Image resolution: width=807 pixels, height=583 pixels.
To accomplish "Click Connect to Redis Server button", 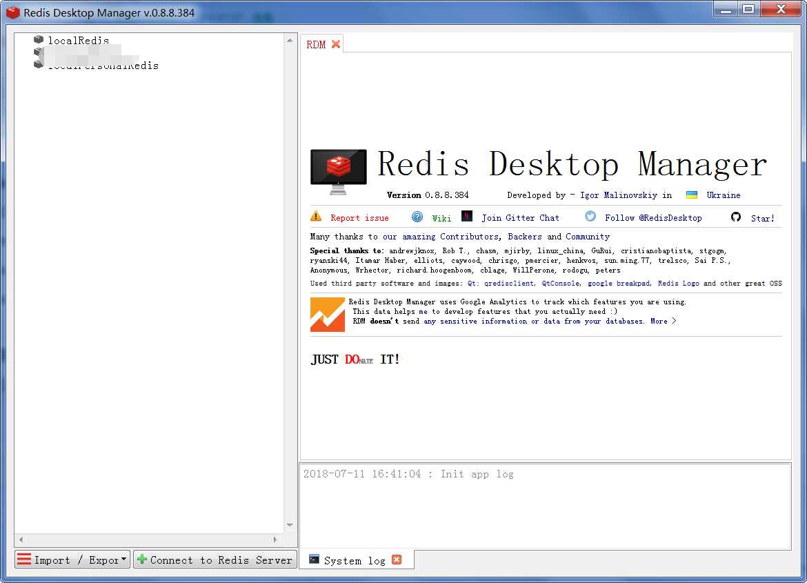I will click(215, 560).
